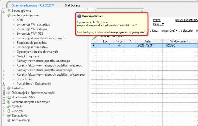
Task: Click the Brak blokady link
Action: pos(73,5)
